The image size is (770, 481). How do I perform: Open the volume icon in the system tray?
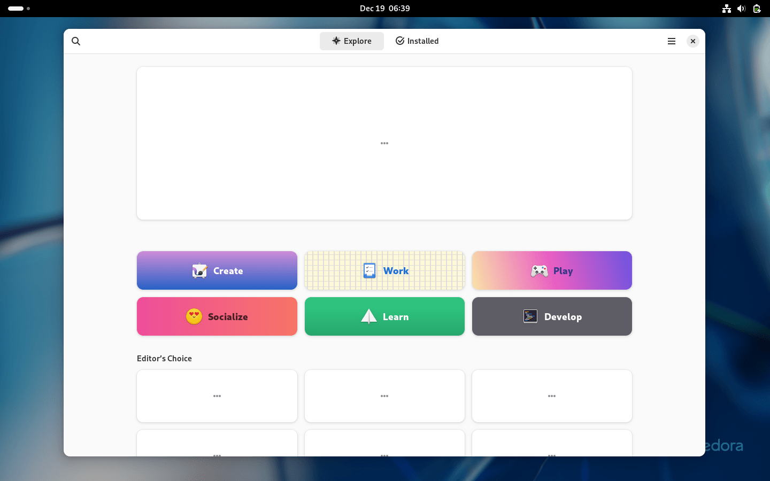742,9
